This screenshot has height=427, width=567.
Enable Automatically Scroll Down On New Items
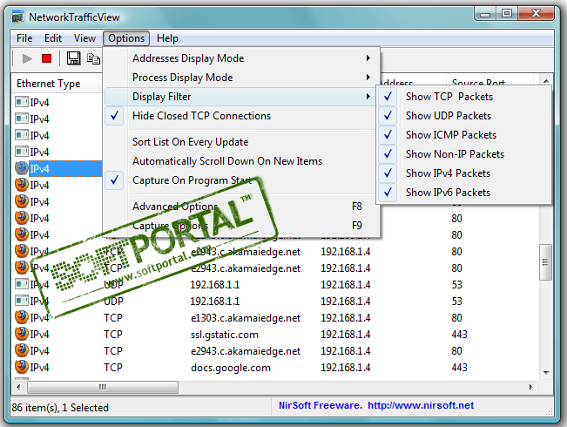click(241, 161)
